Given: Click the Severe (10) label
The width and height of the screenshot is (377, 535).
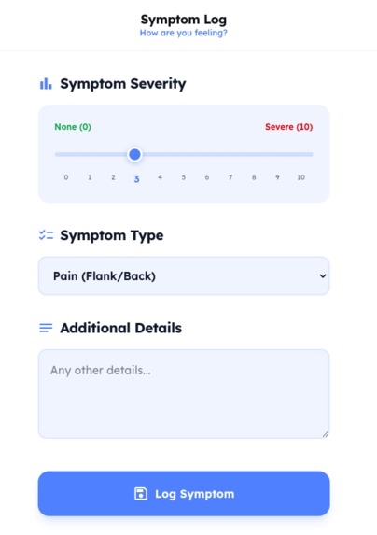Looking at the screenshot, I should click(288, 127).
